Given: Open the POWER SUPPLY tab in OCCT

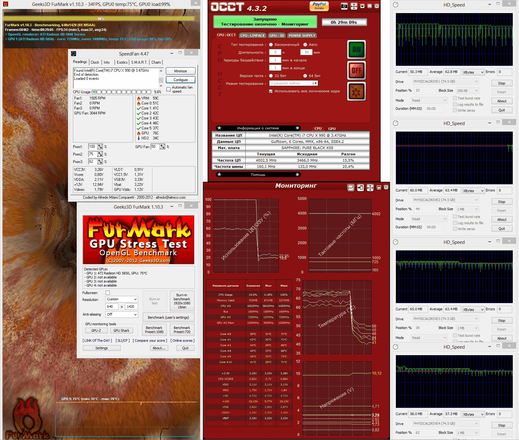Looking at the screenshot, I should point(302,36).
